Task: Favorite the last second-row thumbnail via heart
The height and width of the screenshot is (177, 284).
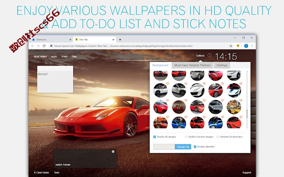Action: 241,84
